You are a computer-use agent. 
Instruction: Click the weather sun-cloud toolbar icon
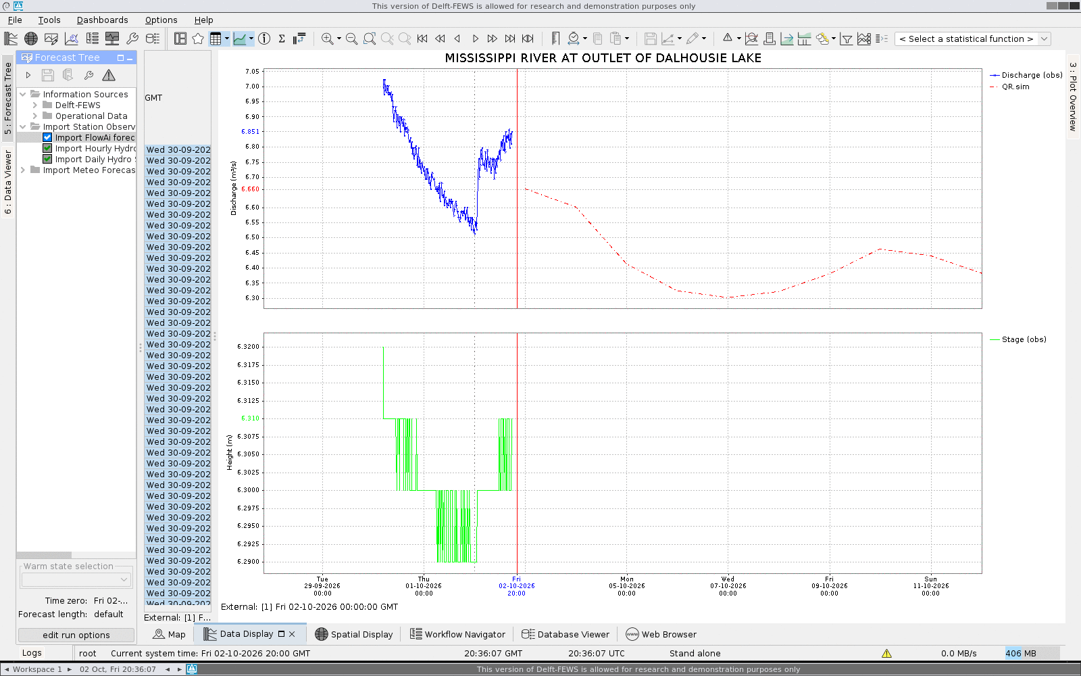pos(822,39)
